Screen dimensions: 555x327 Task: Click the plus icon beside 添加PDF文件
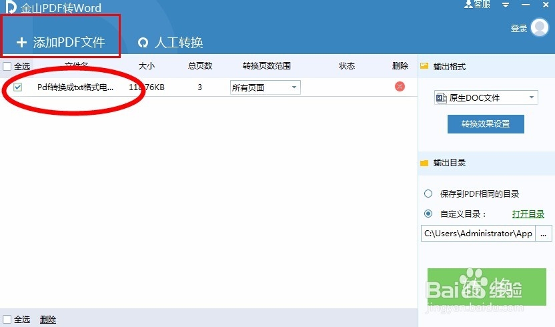(21, 43)
